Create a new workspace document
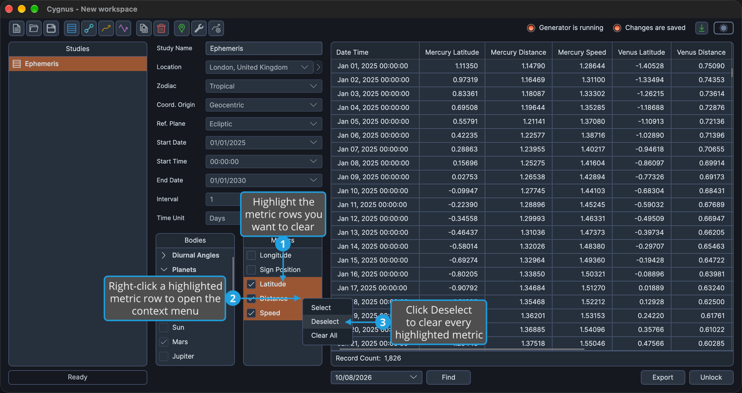Image resolution: width=742 pixels, height=393 pixels. coord(17,28)
